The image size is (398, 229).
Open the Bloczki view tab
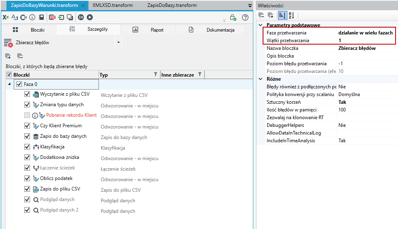pyautogui.click(x=29, y=30)
